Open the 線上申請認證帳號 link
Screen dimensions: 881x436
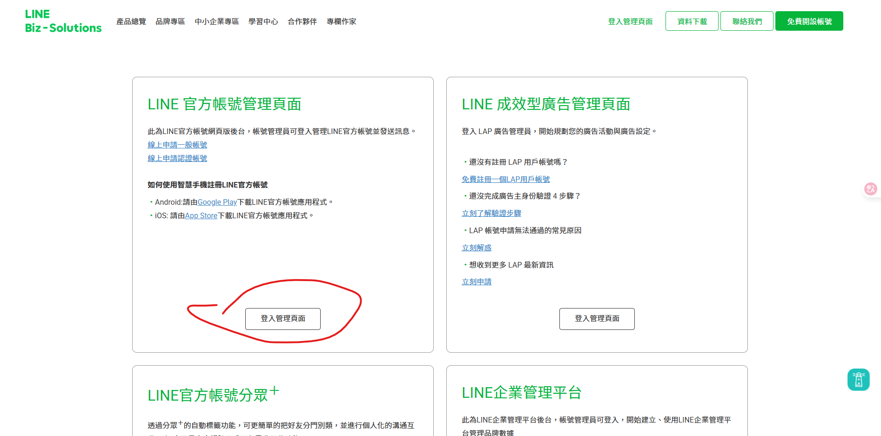tap(177, 159)
